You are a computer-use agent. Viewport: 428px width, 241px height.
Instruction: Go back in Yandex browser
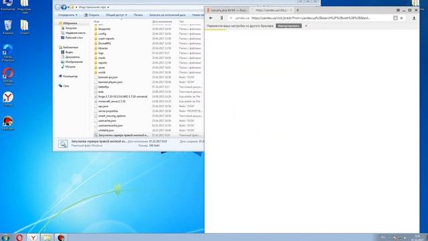pos(211,18)
